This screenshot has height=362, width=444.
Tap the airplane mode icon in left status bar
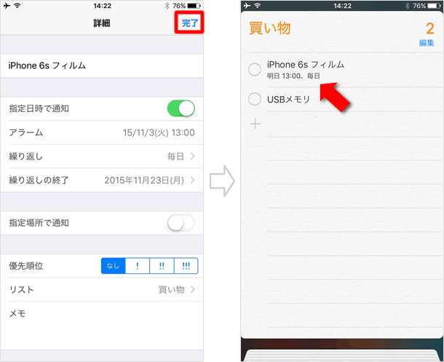pyautogui.click(x=7, y=6)
